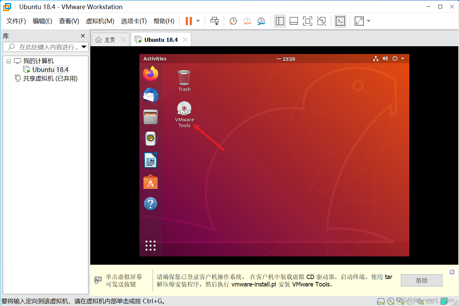The width and height of the screenshot is (459, 306).
Task: Click the hard disk status bar icon
Action: [x=381, y=301]
